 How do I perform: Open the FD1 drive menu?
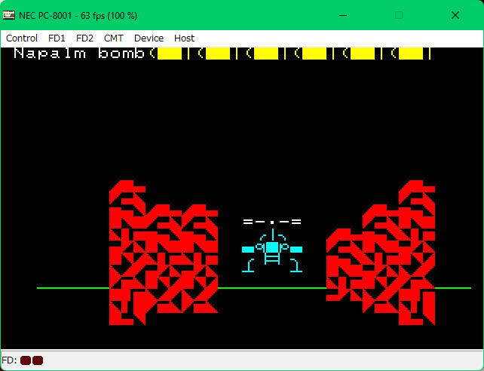[57, 38]
